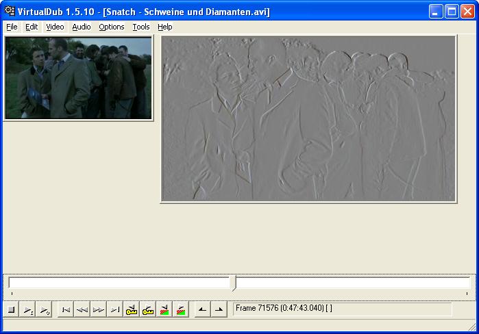Jump to the start of the video
This screenshot has height=334, width=479.
(66, 309)
